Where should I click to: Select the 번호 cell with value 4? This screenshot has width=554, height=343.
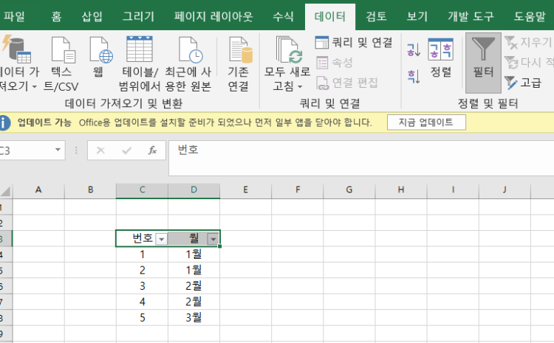point(142,302)
